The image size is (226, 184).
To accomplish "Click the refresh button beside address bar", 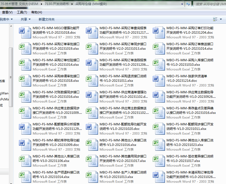I will coord(188,4).
